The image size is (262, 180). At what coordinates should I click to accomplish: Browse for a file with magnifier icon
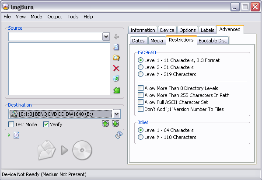[x=116, y=47]
